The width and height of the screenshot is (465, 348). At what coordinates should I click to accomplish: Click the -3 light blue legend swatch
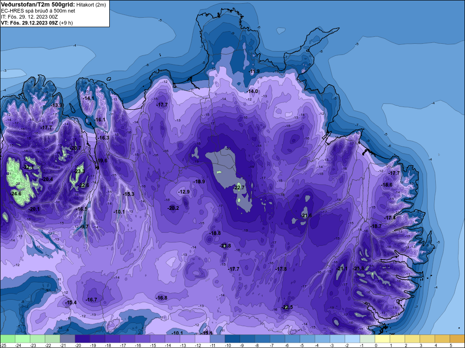(x=338, y=339)
